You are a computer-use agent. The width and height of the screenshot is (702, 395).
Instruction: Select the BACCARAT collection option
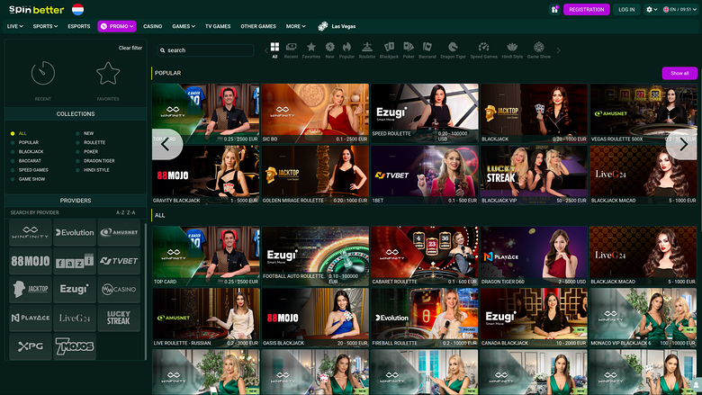pyautogui.click(x=26, y=160)
